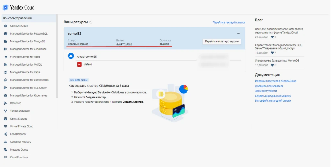331x167 pixels.
Task: Click the Data Proc icon
Action: (x=5, y=103)
